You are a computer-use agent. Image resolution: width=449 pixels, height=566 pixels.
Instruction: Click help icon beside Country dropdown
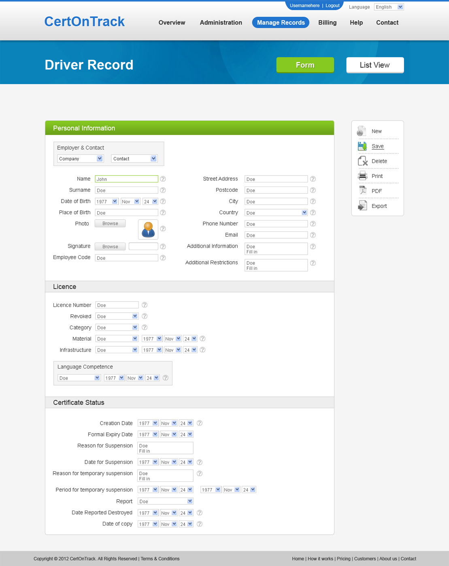(313, 212)
